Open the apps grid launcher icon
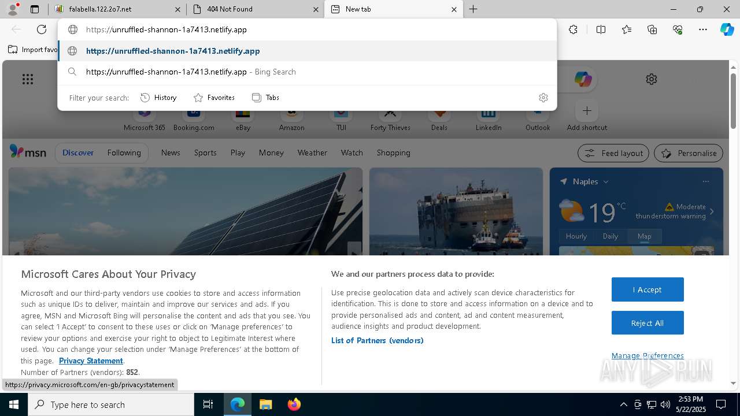Viewport: 740px width, 416px height. tap(27, 79)
